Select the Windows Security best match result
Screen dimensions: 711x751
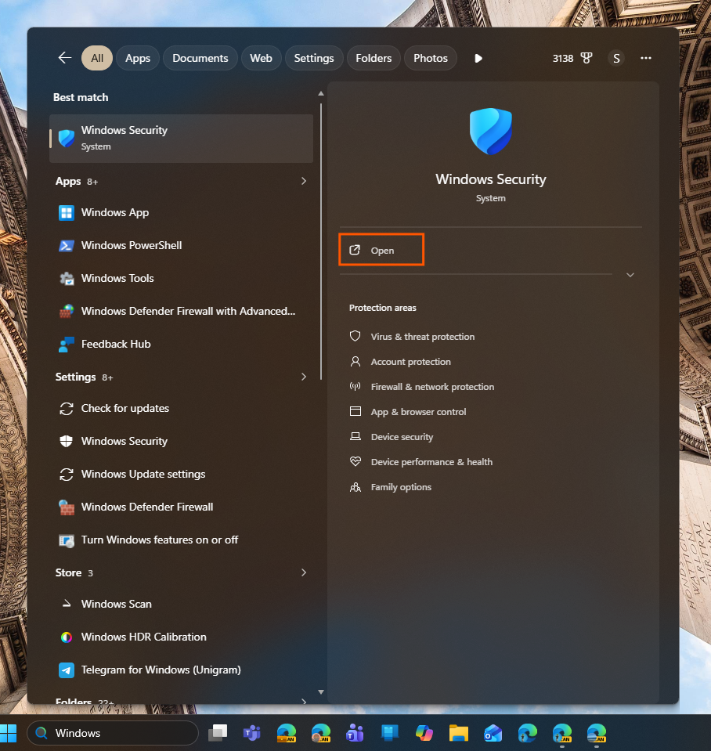pyautogui.click(x=182, y=138)
